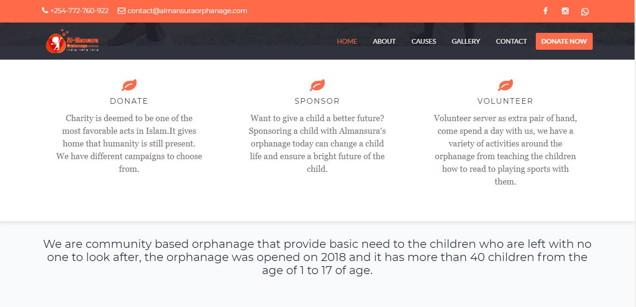
Task: Click the leaf icon above Donate
Action: (129, 85)
